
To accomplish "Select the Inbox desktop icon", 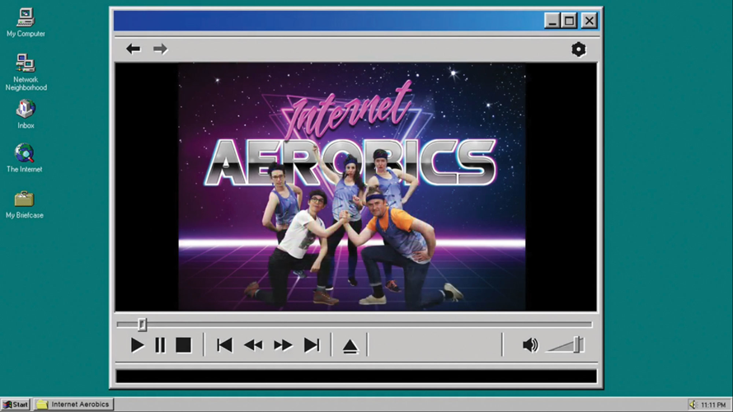I will (26, 111).
